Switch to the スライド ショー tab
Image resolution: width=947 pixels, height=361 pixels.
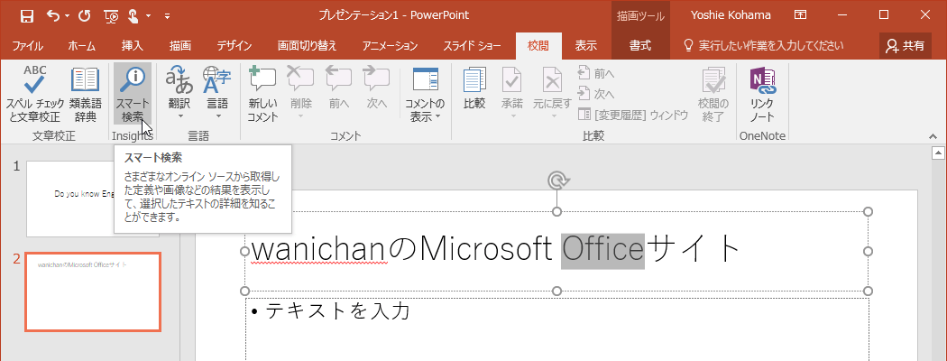pos(472,45)
